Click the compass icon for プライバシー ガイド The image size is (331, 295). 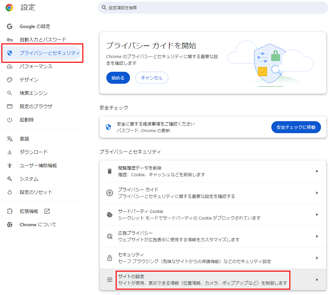[x=110, y=193]
